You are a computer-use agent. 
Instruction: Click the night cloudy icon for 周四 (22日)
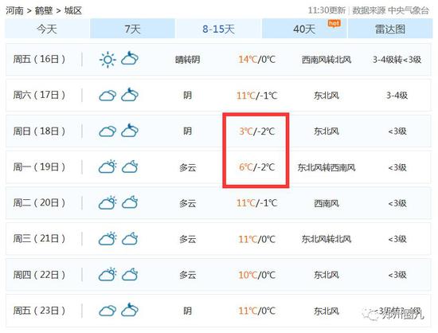click(130, 274)
